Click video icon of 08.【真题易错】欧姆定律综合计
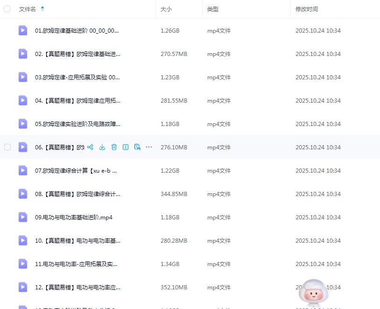Screen dimensions: 380x309 [23, 194]
